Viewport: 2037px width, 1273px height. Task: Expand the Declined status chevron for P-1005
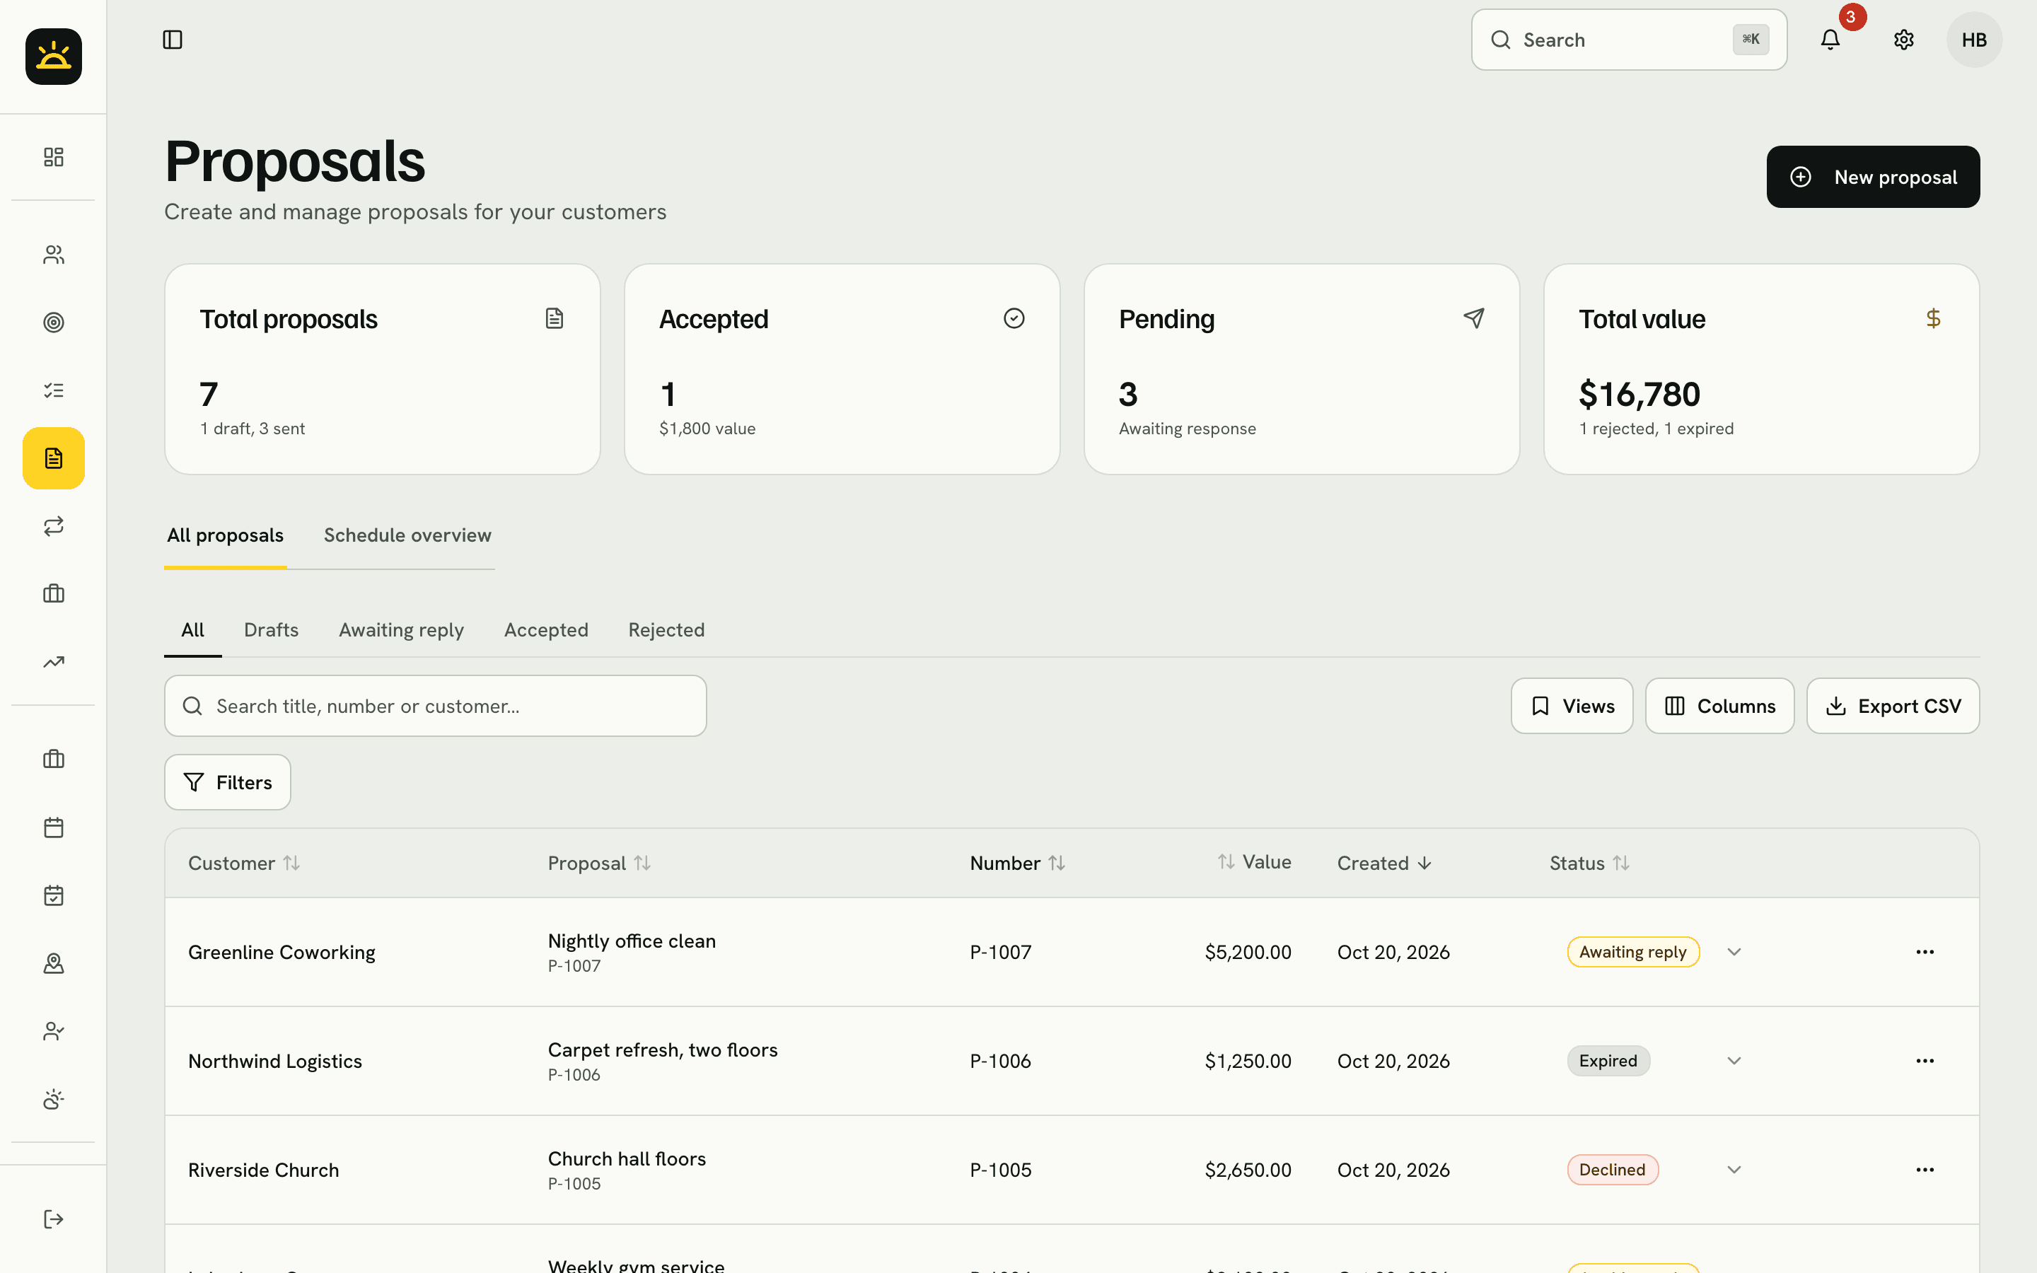[x=1734, y=1170]
